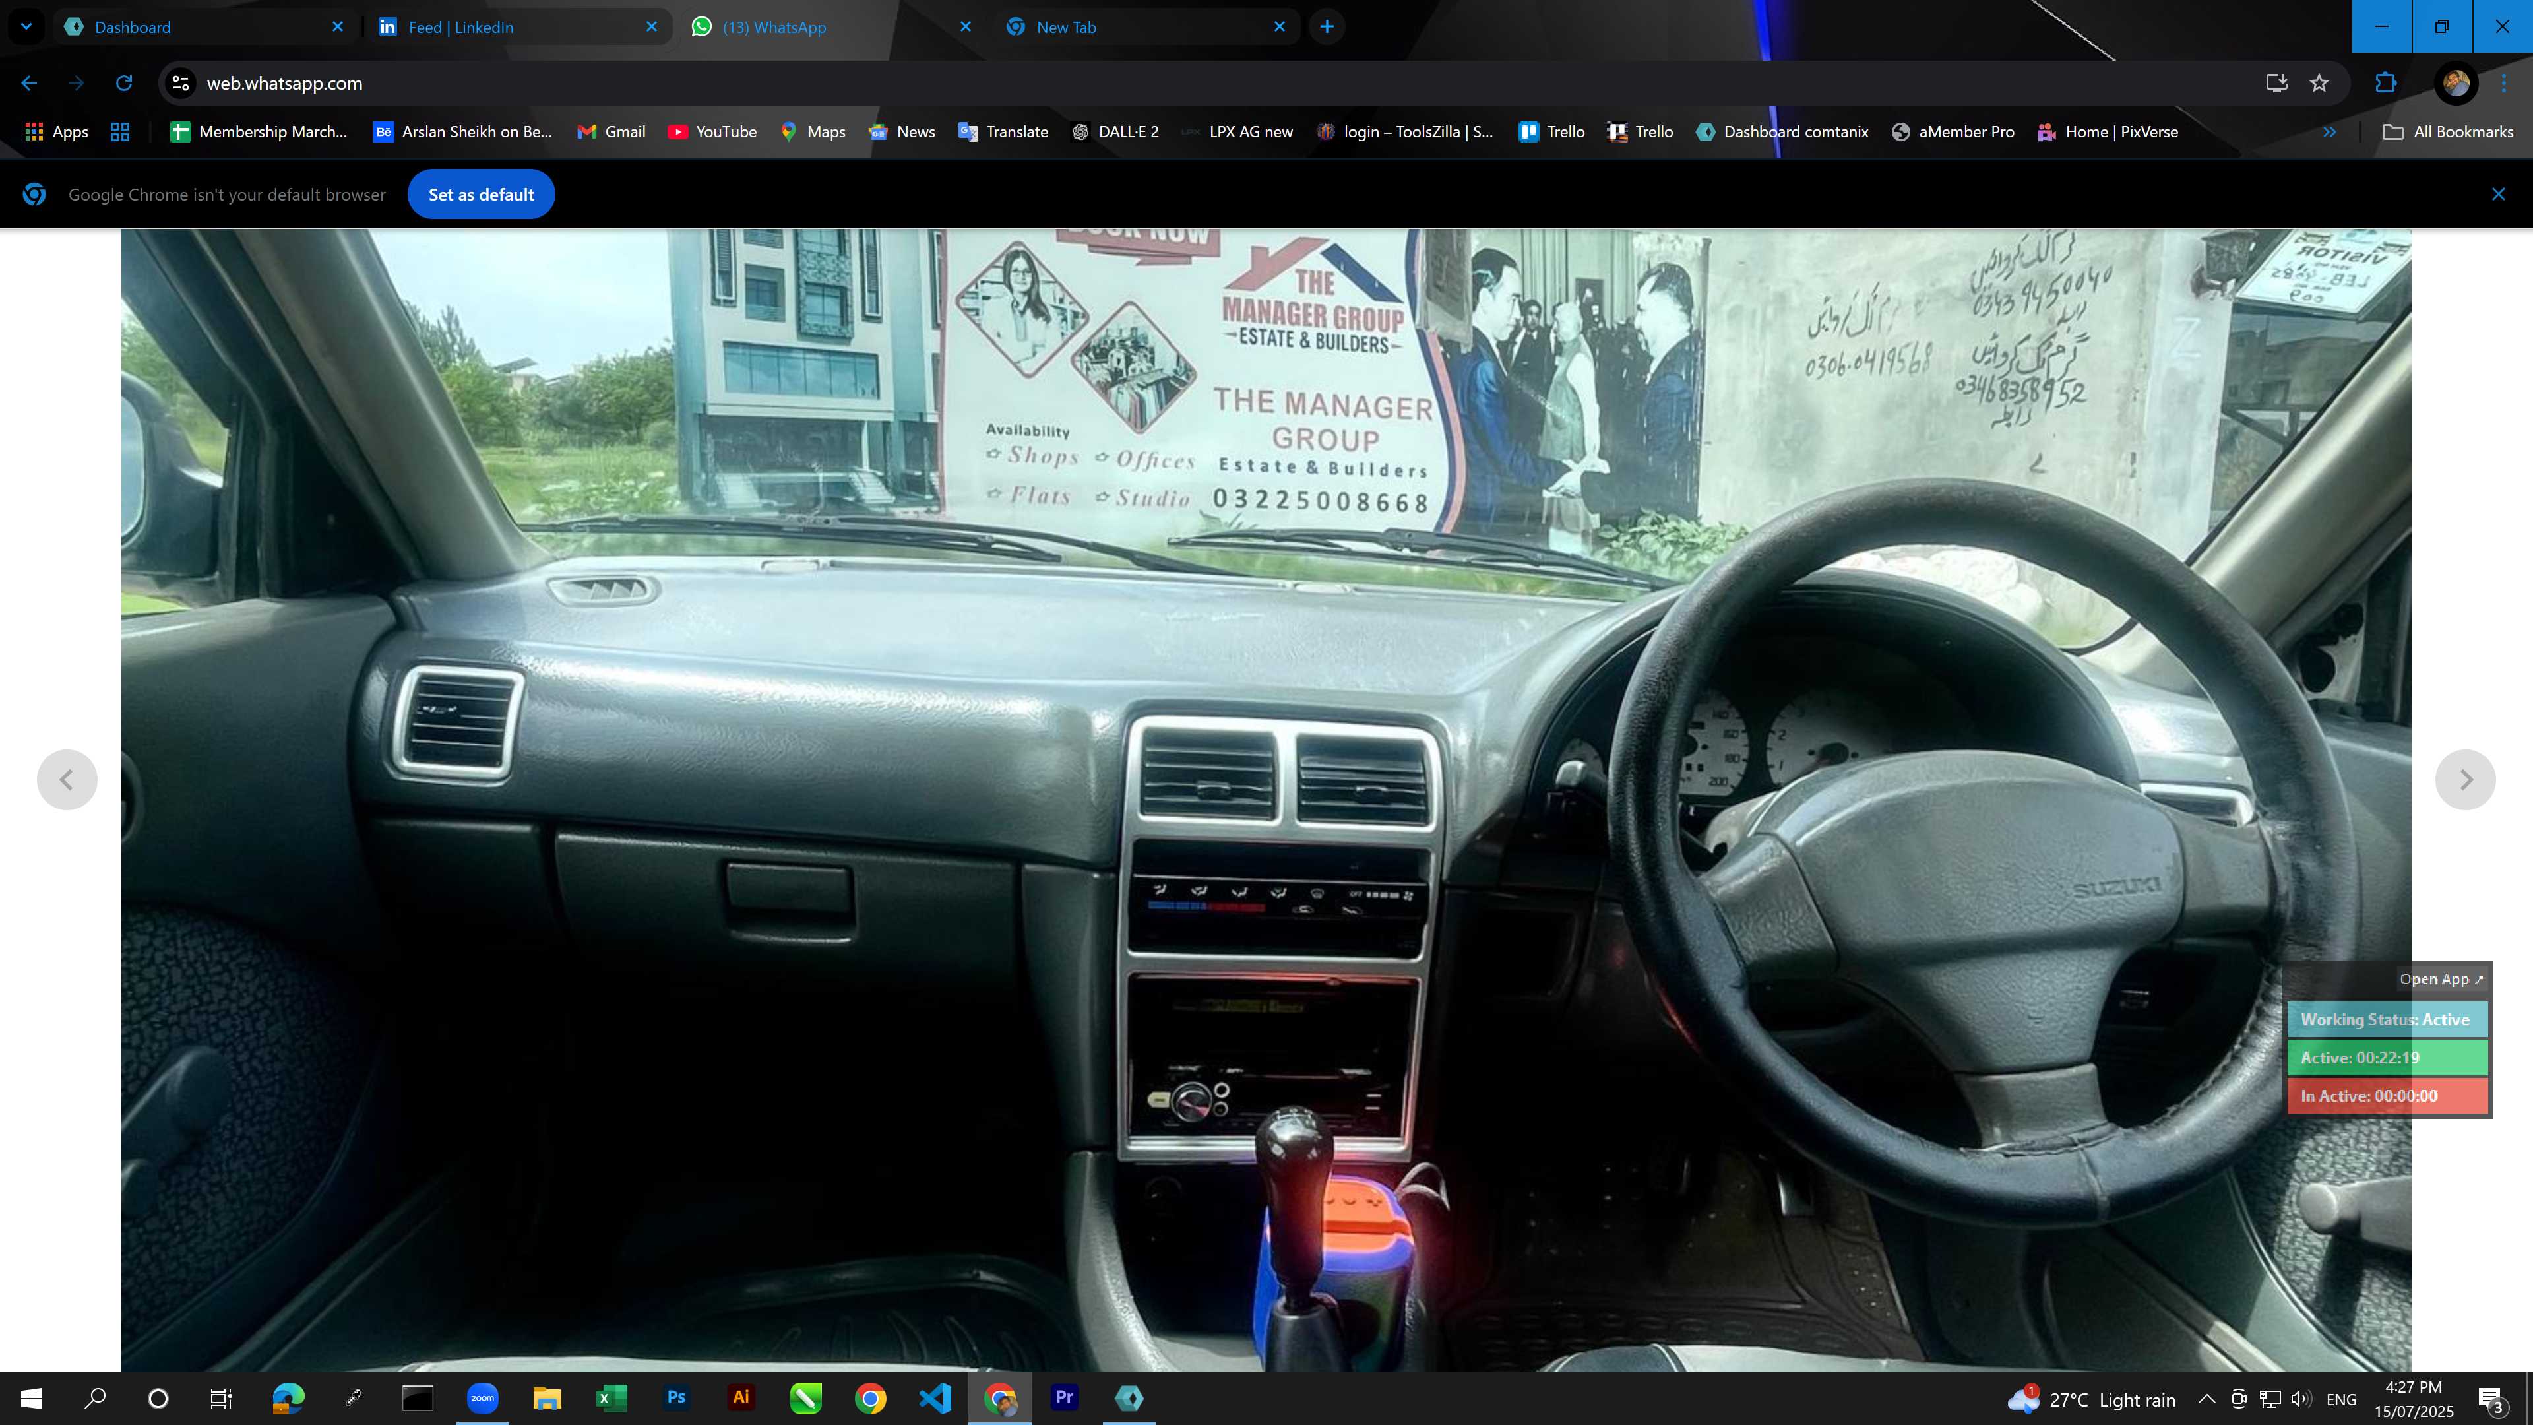Open the aMember Pro bookmark
2533x1425 pixels.
(1953, 132)
